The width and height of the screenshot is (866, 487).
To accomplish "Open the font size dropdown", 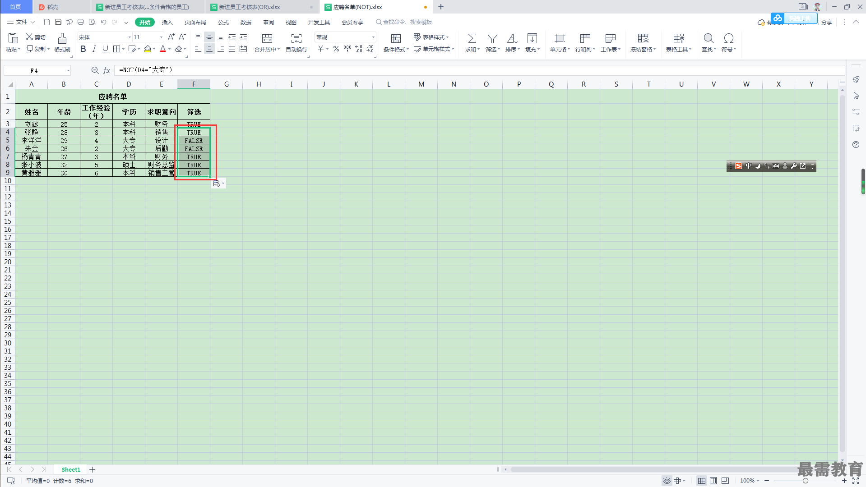I will point(161,37).
